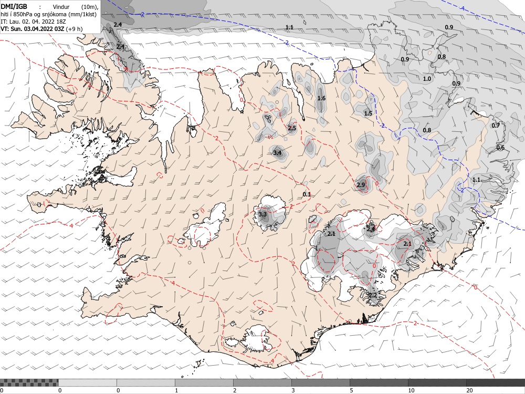Click the 'IT: Lau. 02. 04. 2022 18Z' line
525x394 pixels.
tap(33, 22)
